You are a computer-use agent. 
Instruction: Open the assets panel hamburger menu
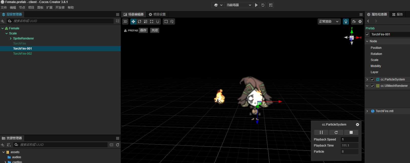click(118, 138)
